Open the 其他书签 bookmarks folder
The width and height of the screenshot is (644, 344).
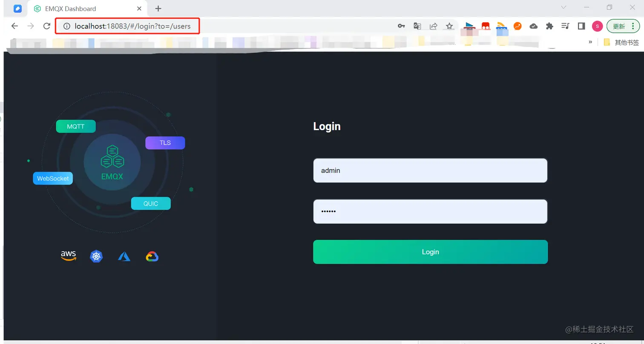pyautogui.click(x=621, y=42)
